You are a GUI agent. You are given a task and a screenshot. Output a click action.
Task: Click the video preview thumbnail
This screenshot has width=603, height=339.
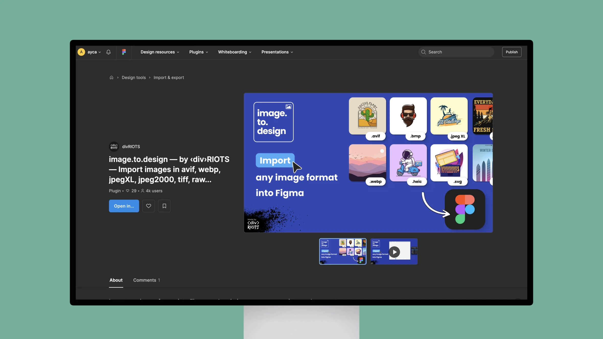[x=394, y=252]
